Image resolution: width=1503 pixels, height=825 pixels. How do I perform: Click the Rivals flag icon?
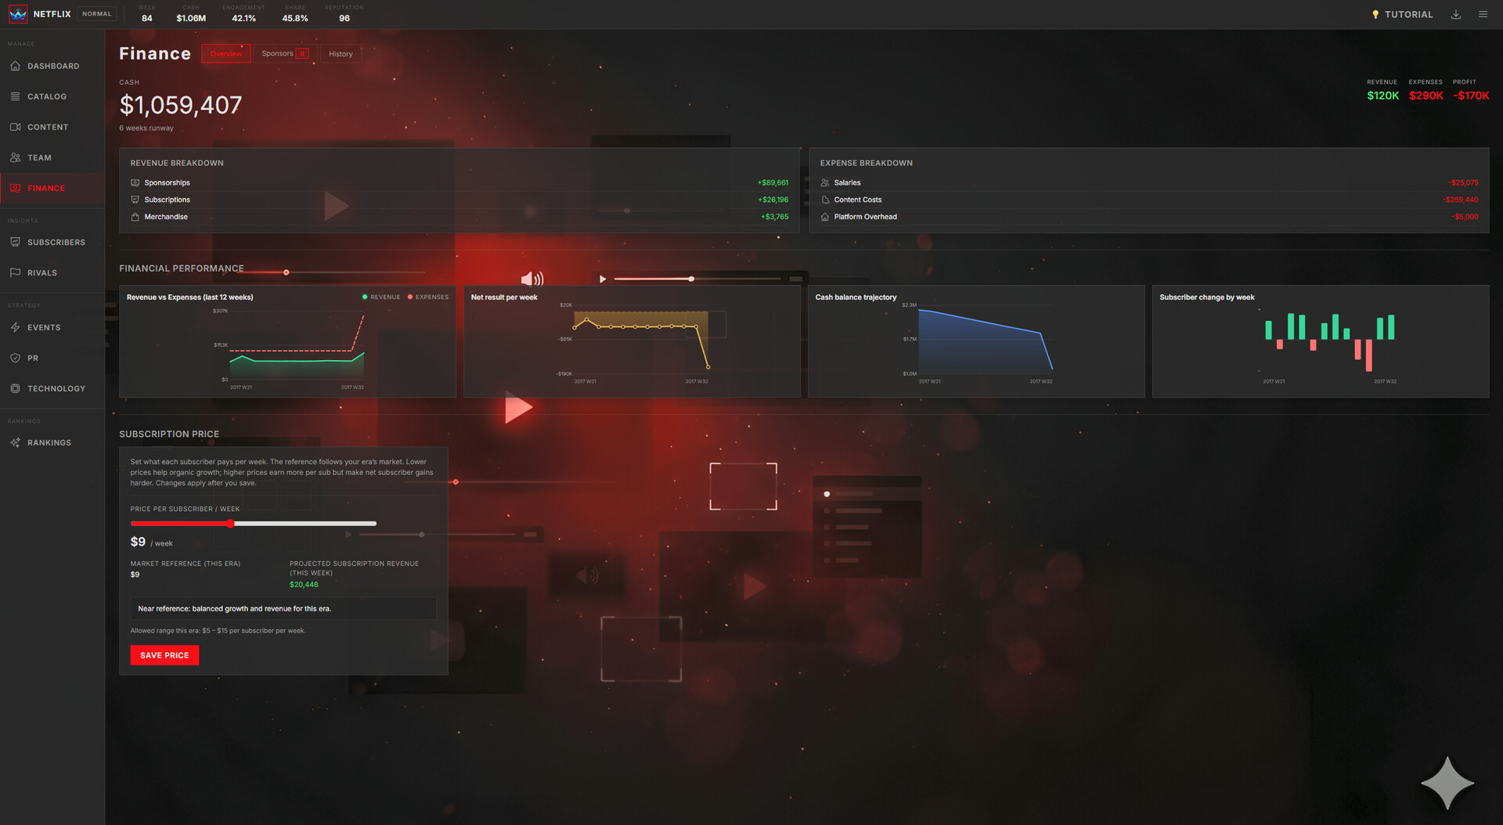16,273
